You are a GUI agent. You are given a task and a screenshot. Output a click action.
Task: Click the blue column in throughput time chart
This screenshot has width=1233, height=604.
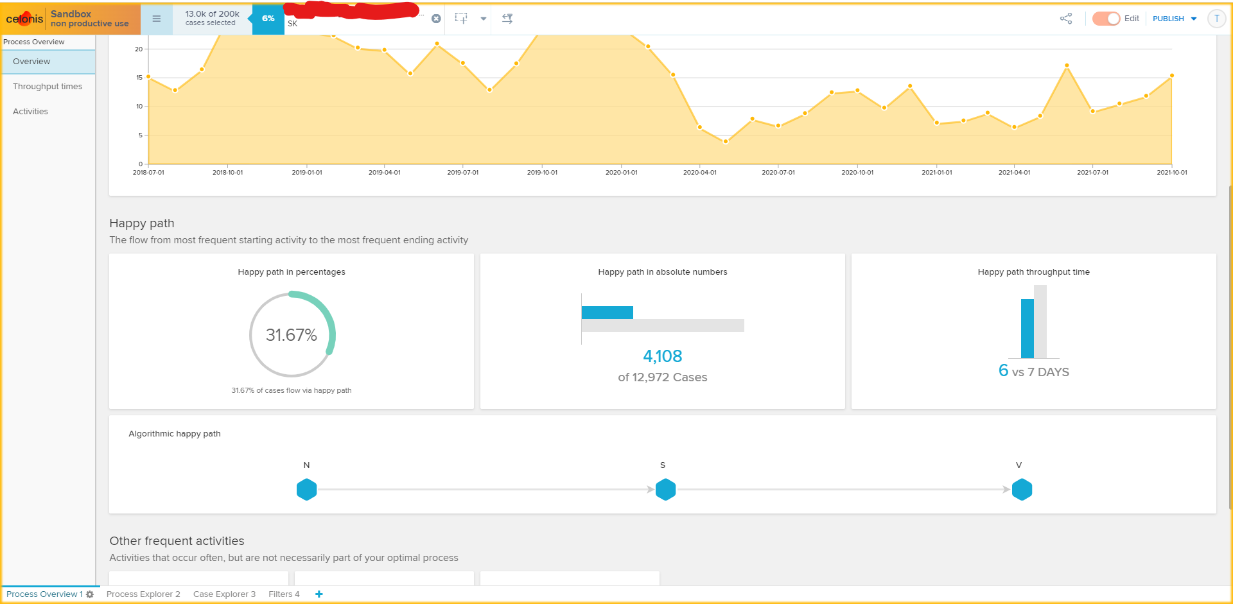(x=1027, y=329)
